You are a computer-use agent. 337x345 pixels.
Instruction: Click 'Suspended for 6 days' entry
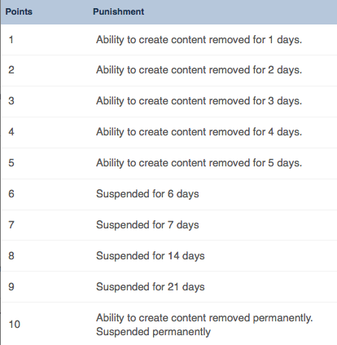(x=147, y=194)
